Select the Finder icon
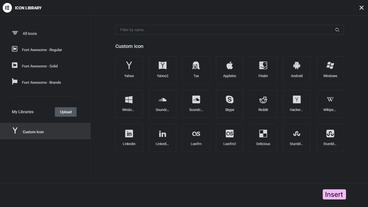The height and width of the screenshot is (207, 368). coord(263,70)
